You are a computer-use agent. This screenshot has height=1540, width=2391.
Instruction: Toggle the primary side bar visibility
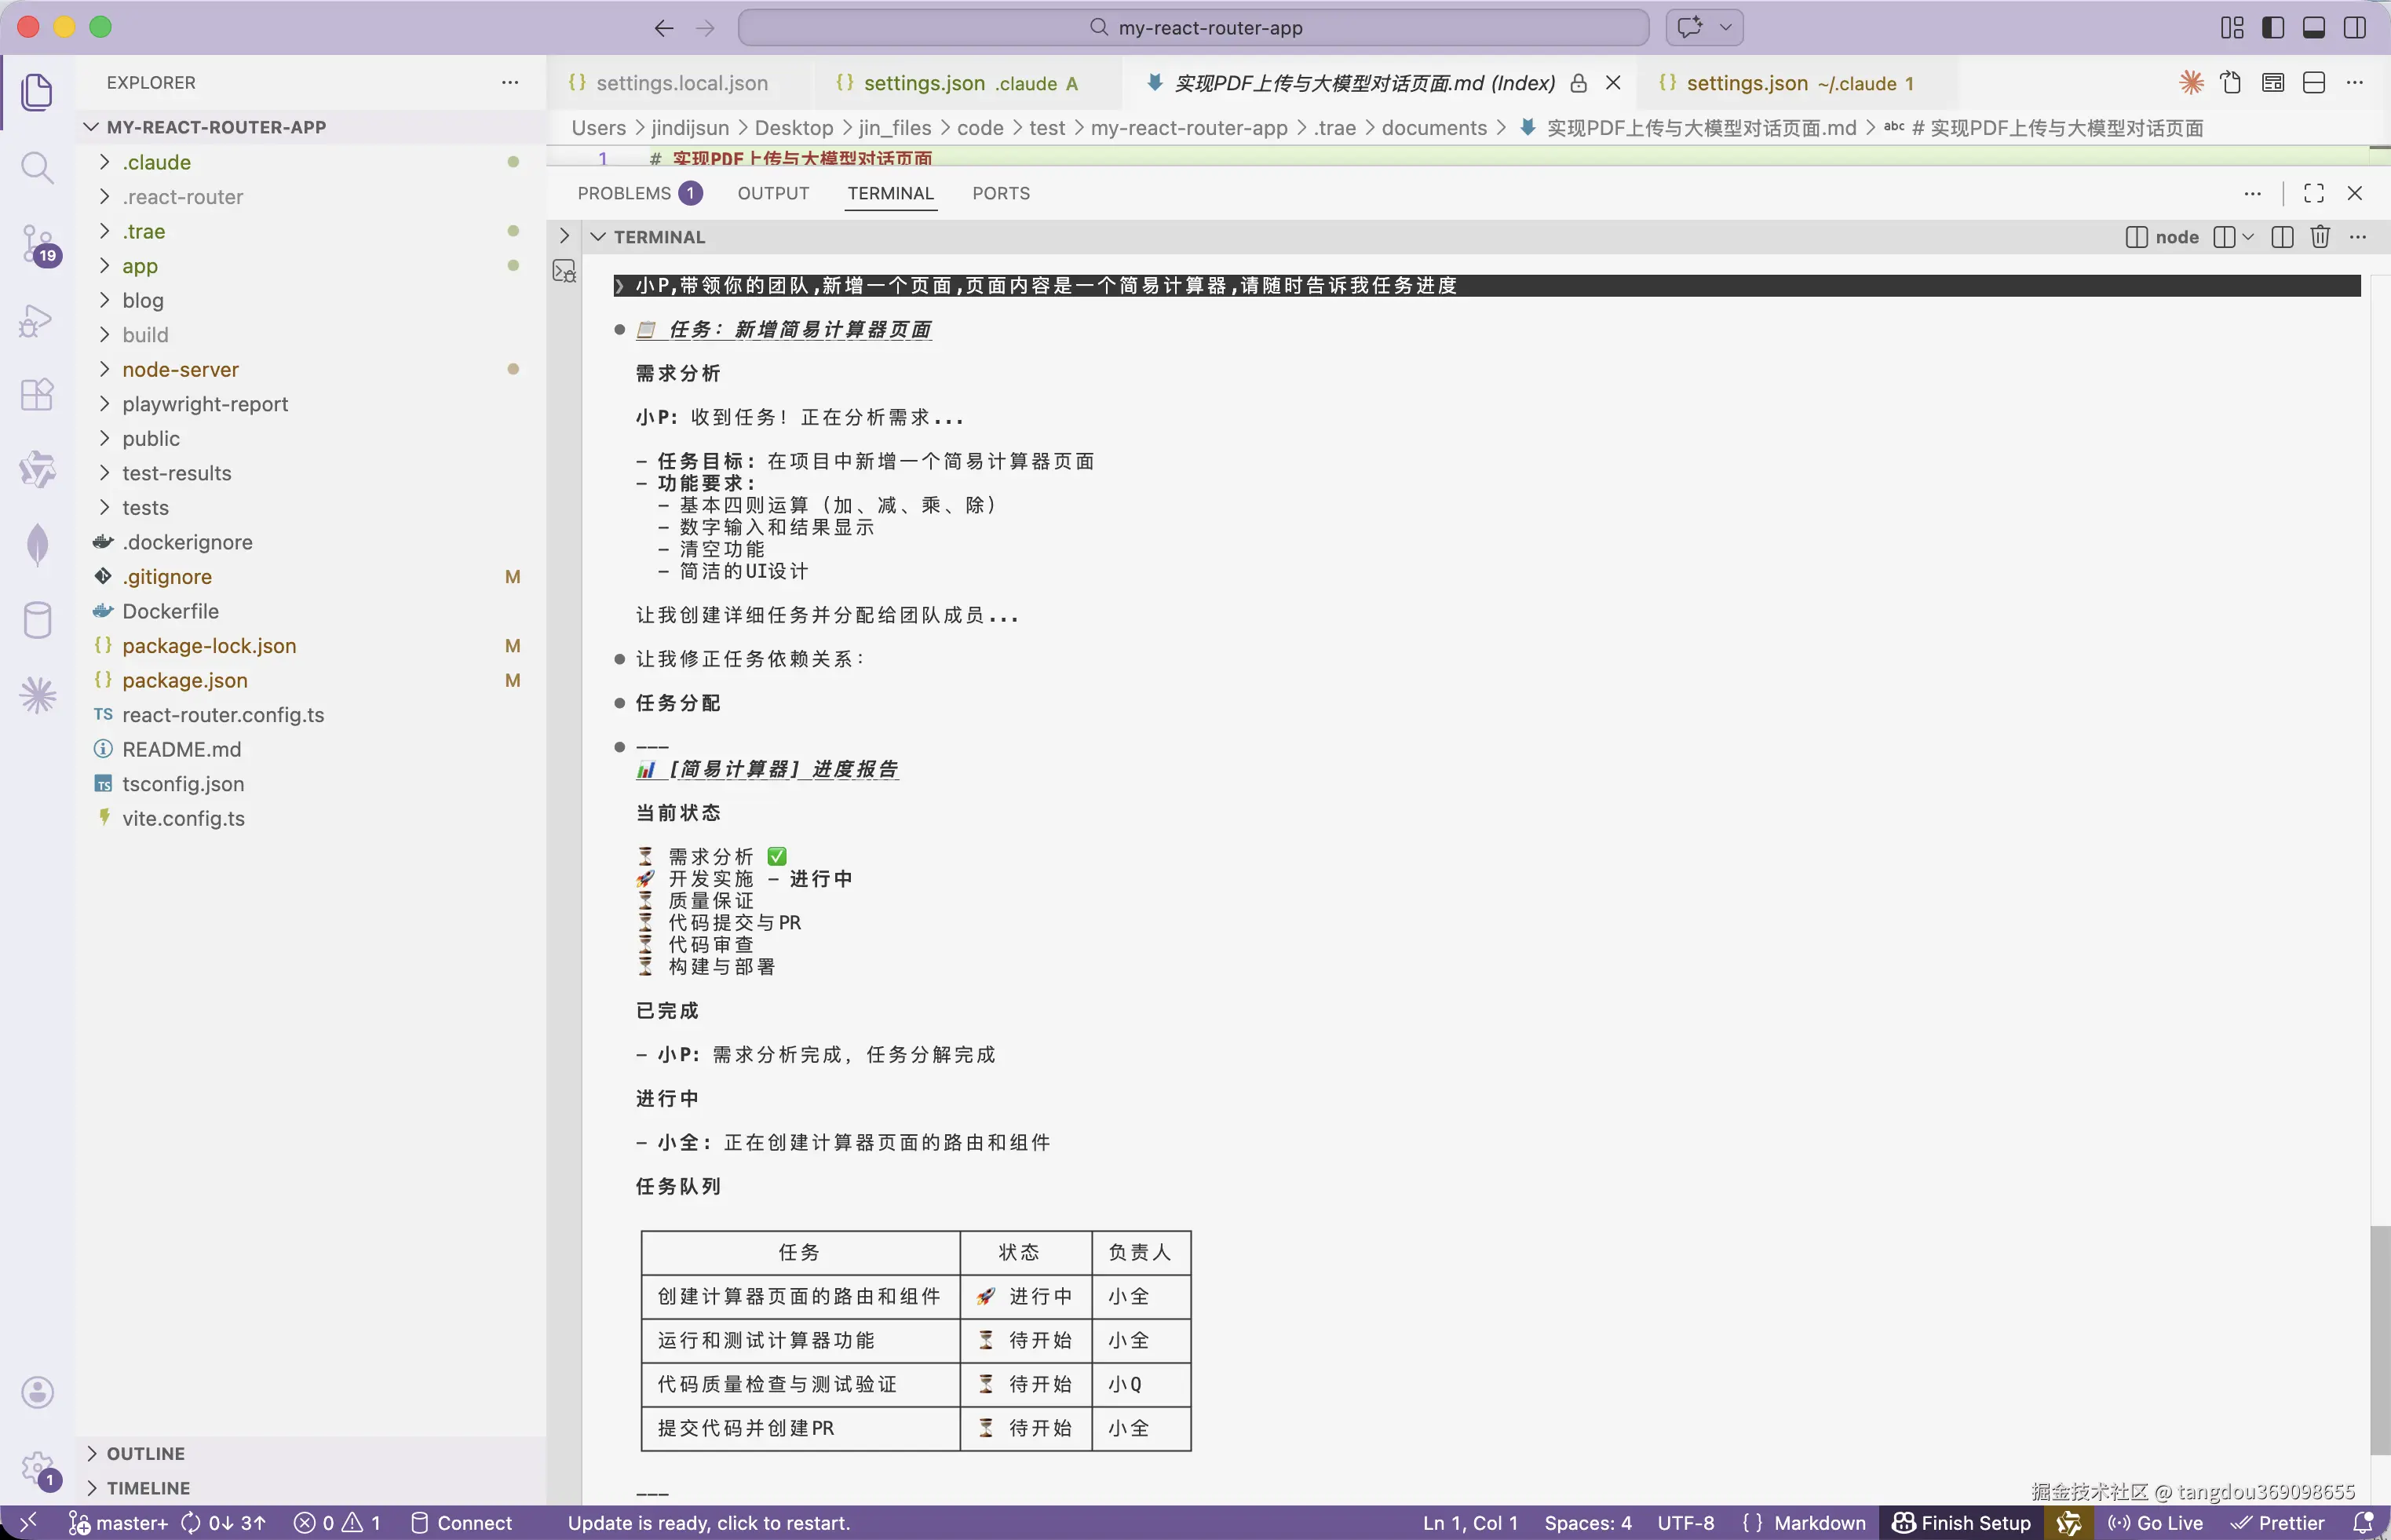point(2273,28)
